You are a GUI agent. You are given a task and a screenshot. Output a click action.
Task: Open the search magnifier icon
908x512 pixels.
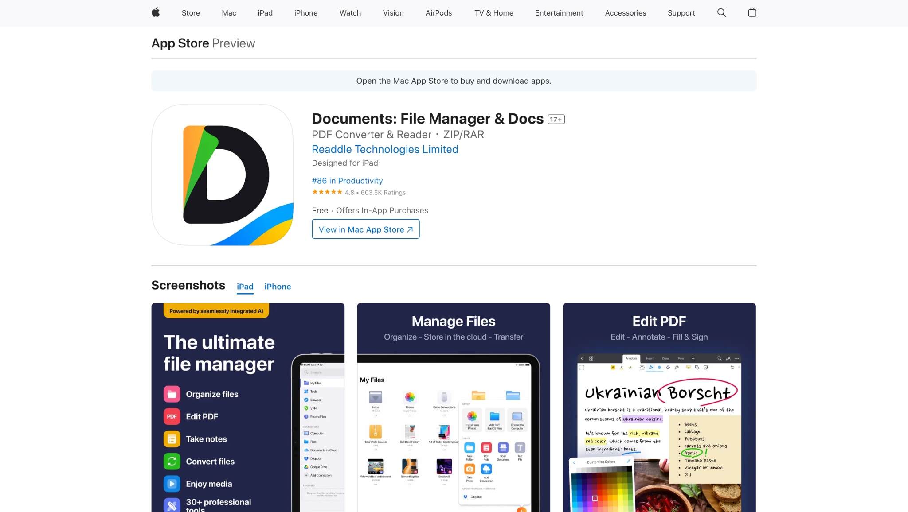click(722, 12)
